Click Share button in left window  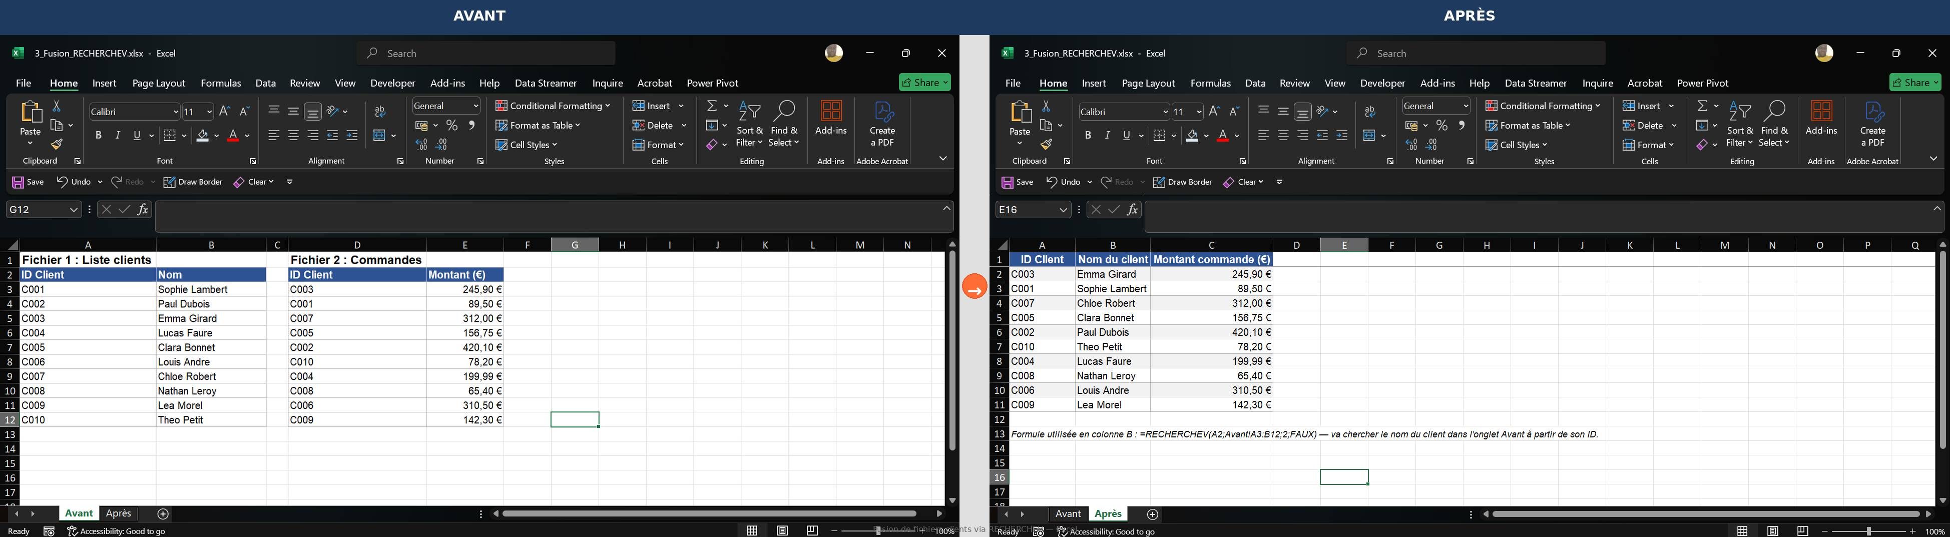point(924,83)
